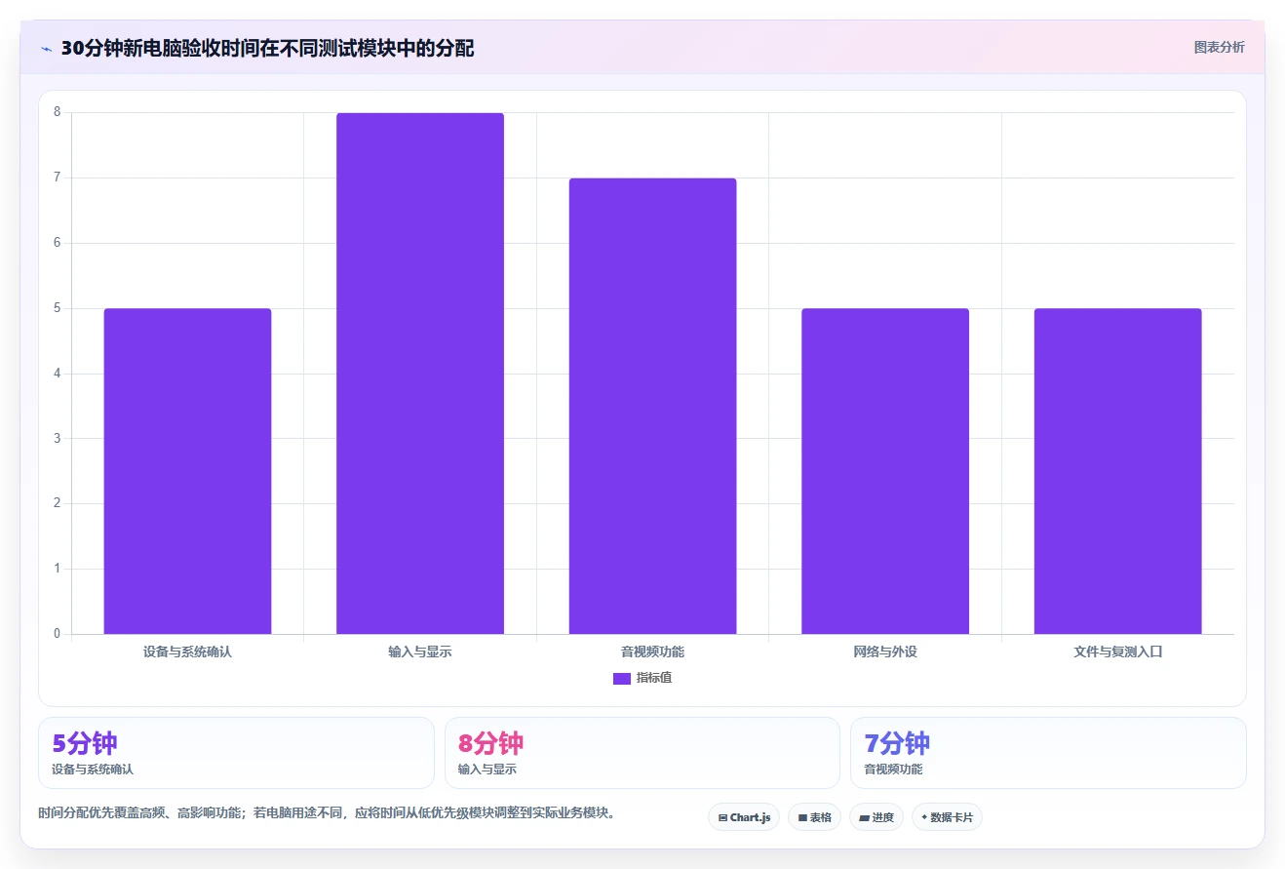Click the 设备与系统确认 bar in chart
The width and height of the screenshot is (1285, 869).
(187, 471)
